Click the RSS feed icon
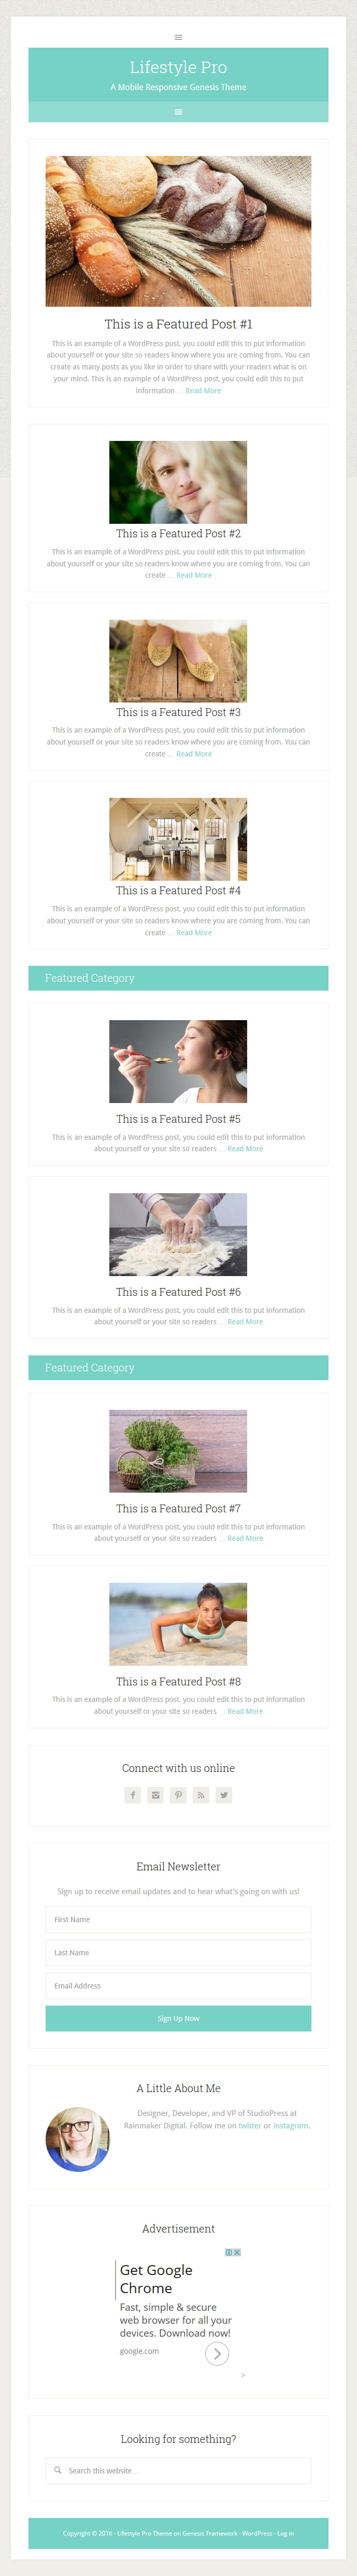The height and width of the screenshot is (2576, 357). pos(201,1795)
